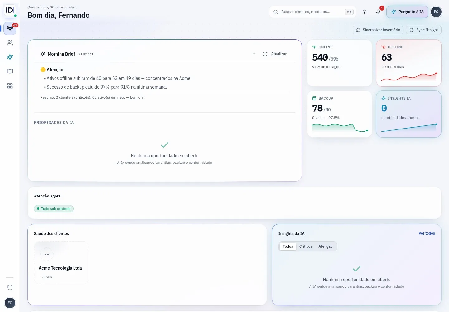
Task: Open the shield security icon in sidebar
Action: [10, 287]
